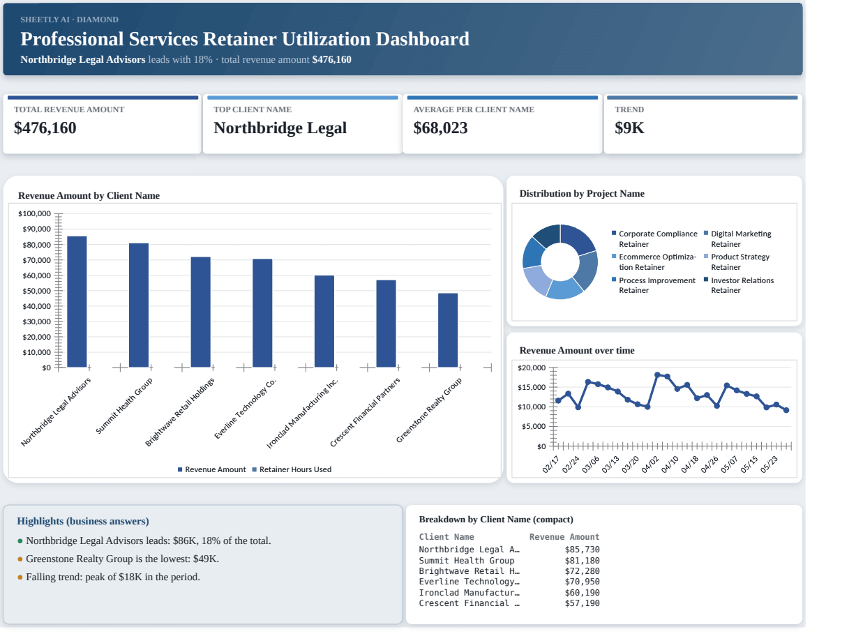Viewport: 856px width, 643px height.
Task: Click the Crescent Financial Partners bar
Action: (386, 324)
